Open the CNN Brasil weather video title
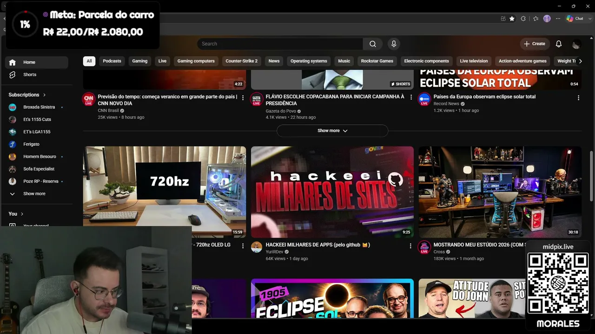Image resolution: width=595 pixels, height=334 pixels. pyautogui.click(x=167, y=100)
